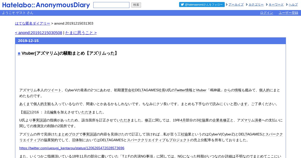Click the 2019-12-15 date header link
Viewport: 301px width, 158px height.
pos(28,41)
